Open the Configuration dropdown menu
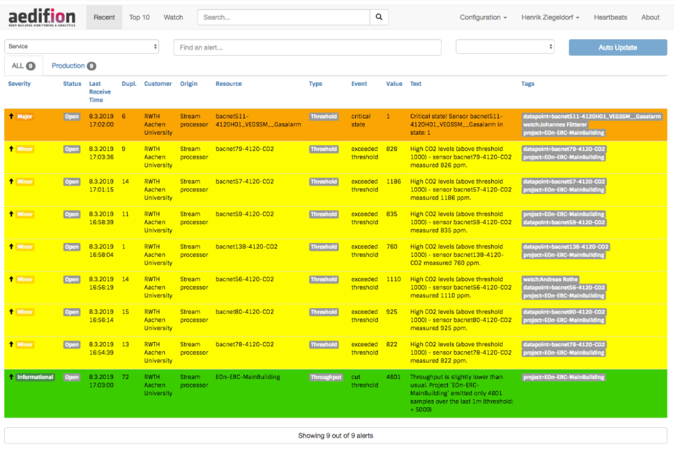 (483, 18)
